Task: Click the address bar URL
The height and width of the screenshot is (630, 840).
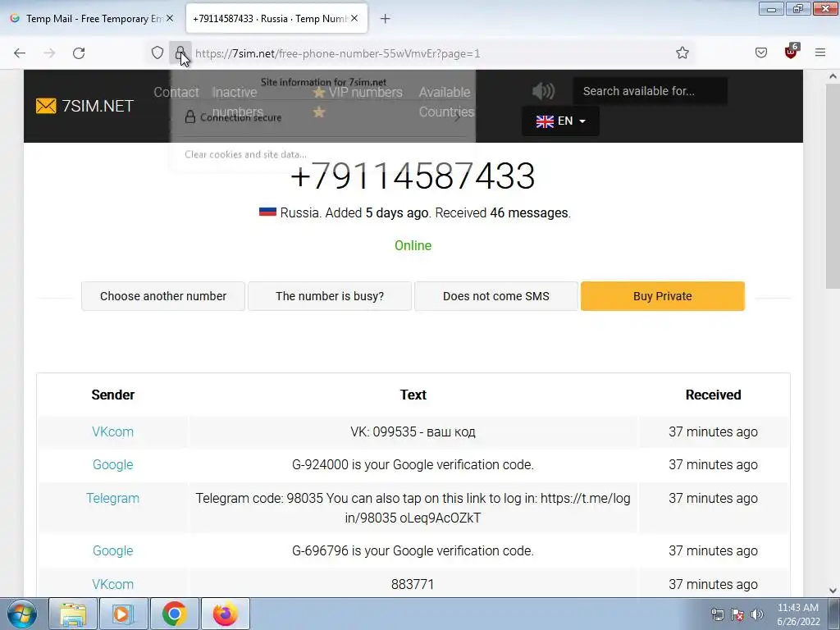Action: coord(337,53)
